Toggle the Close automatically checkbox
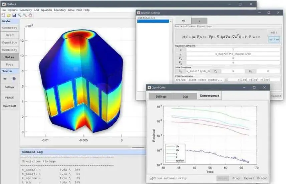This screenshot has width=286, height=184. click(151, 178)
